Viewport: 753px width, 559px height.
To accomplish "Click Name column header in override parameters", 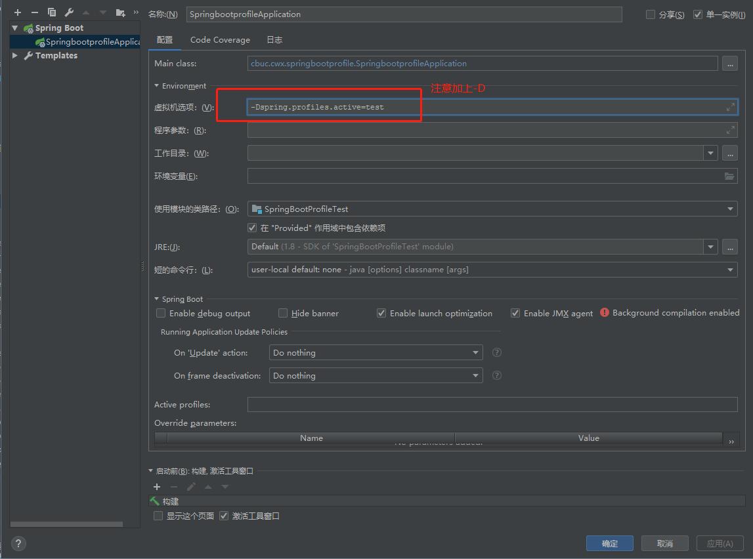I will tap(311, 438).
